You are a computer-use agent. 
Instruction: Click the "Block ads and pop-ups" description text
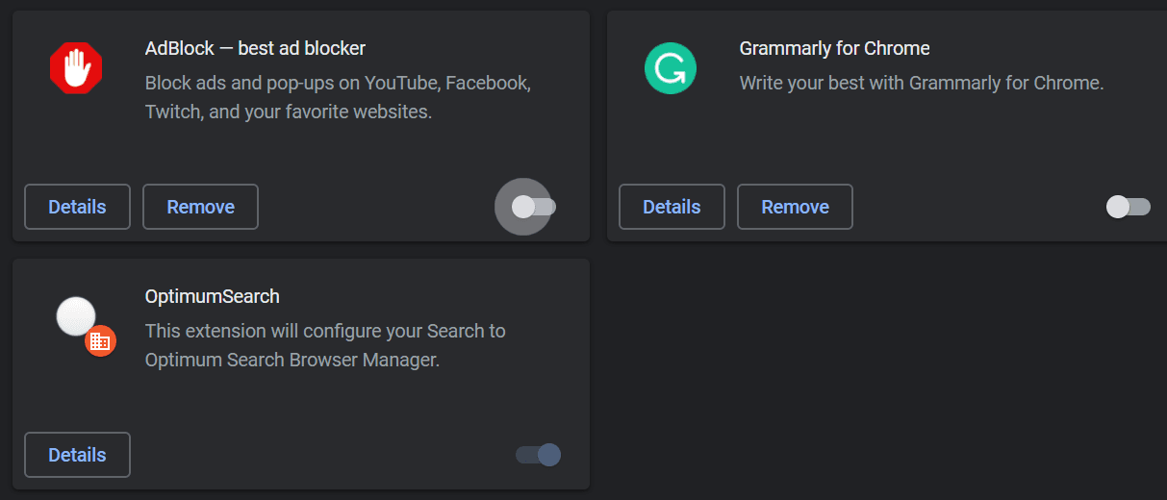coord(338,97)
